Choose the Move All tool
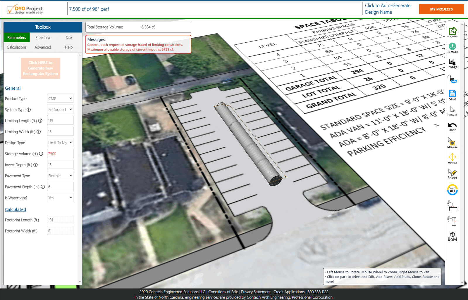 pyautogui.click(x=452, y=158)
